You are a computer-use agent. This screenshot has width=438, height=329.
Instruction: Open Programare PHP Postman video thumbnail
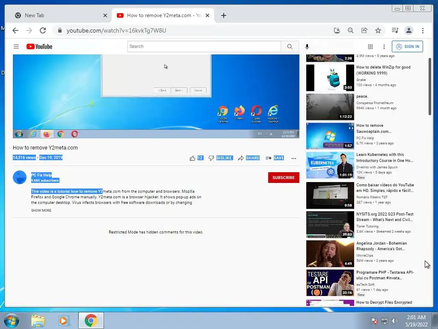coord(330,283)
